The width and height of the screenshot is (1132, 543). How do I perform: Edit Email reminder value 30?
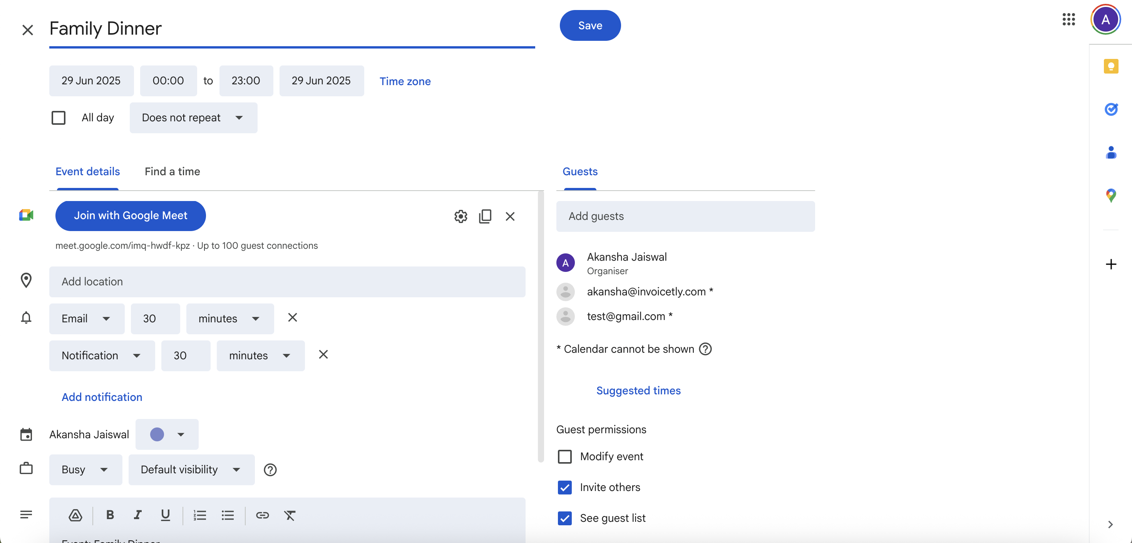click(156, 319)
